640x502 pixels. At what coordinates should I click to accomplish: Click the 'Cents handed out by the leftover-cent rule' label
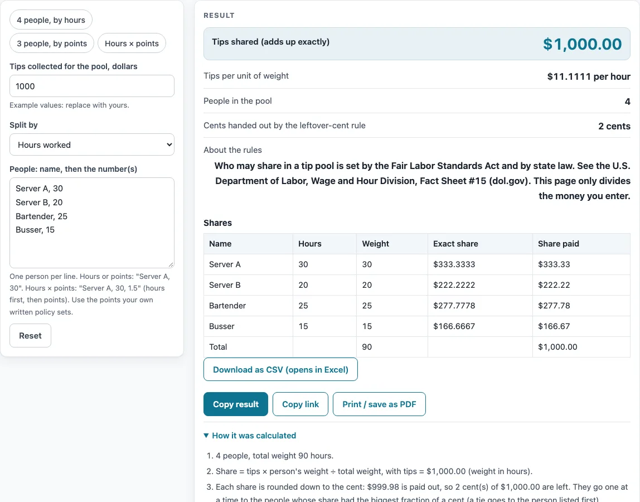[284, 126]
